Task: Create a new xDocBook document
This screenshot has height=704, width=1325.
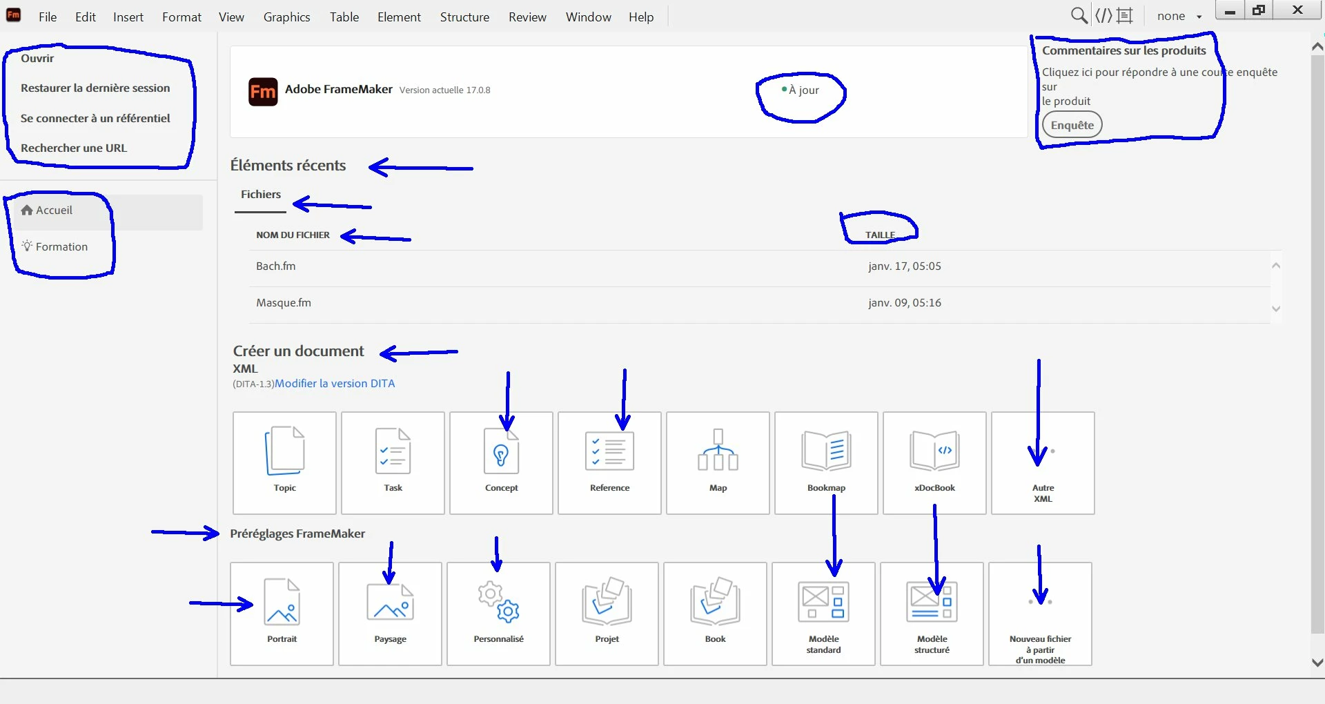Action: (x=934, y=462)
